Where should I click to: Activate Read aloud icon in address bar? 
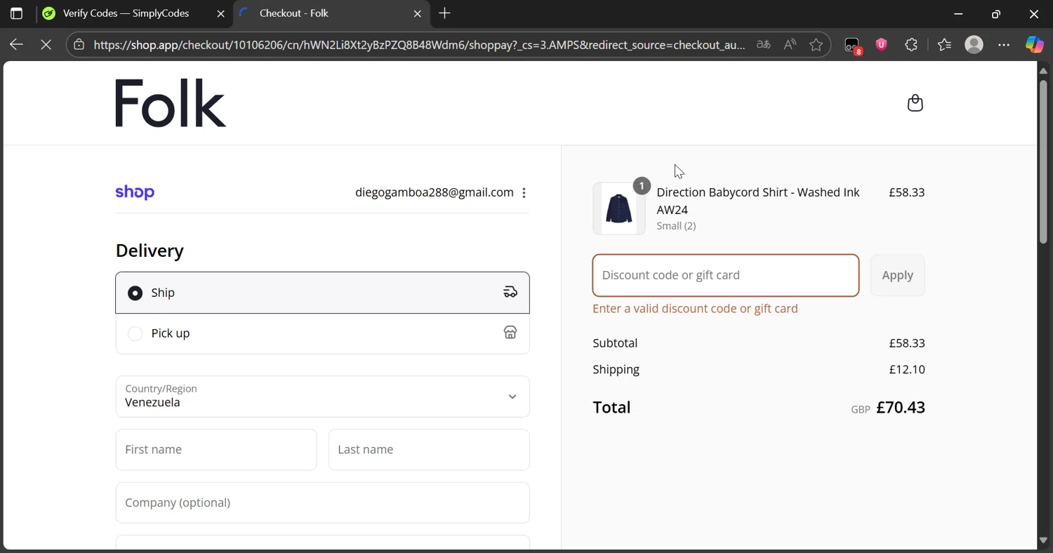point(790,45)
